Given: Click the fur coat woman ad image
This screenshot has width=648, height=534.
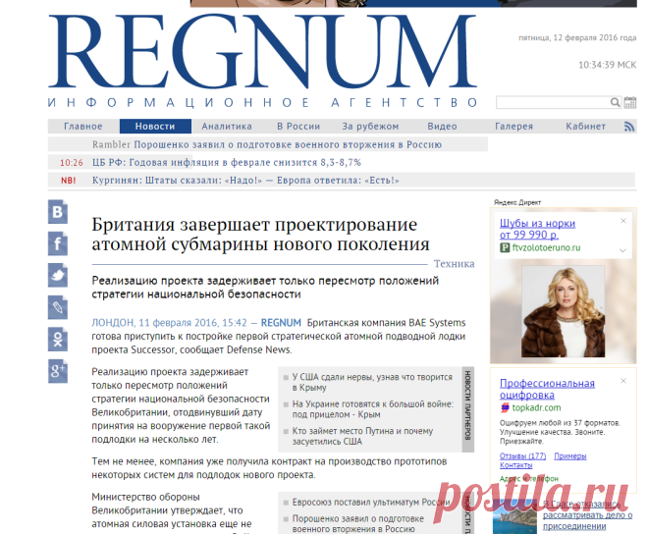Looking at the screenshot, I should click(563, 311).
